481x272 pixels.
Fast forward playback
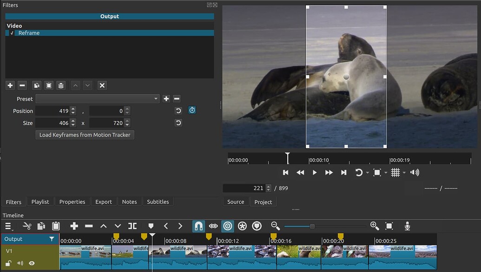(329, 173)
